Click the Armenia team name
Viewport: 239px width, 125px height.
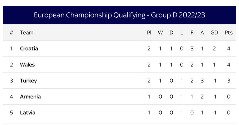click(x=30, y=96)
